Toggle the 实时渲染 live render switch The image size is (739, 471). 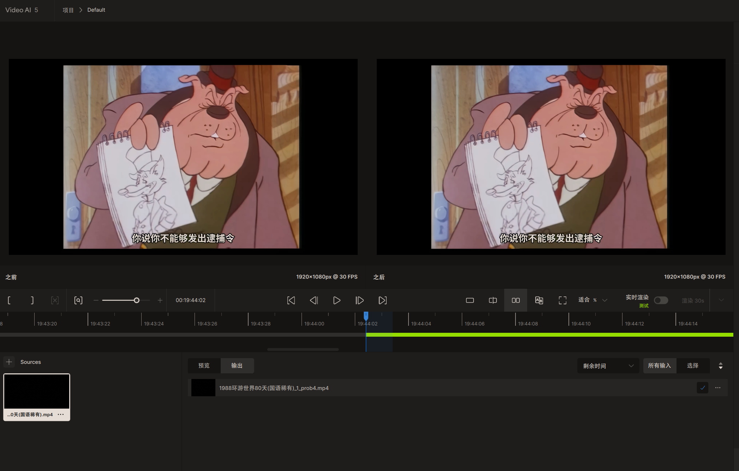tap(661, 300)
